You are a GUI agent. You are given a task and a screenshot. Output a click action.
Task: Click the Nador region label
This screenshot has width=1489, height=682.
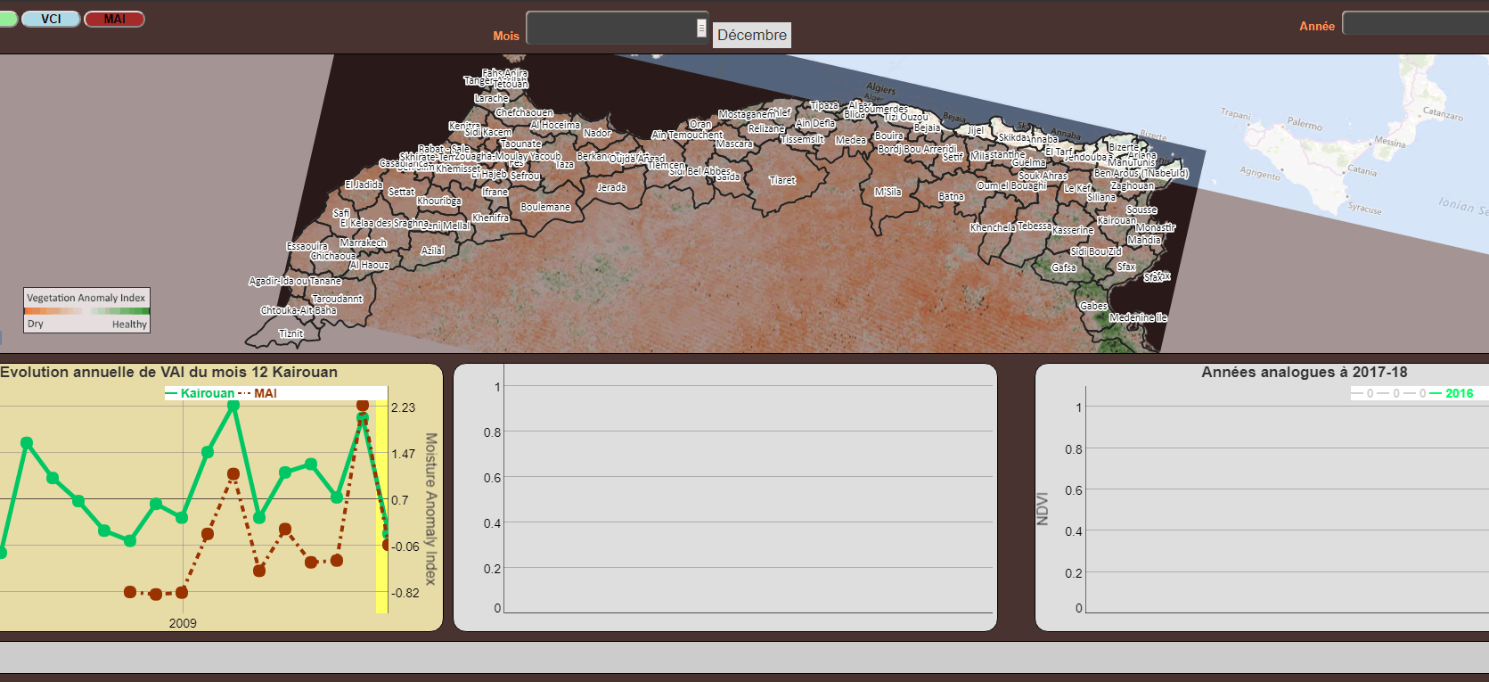click(x=597, y=133)
